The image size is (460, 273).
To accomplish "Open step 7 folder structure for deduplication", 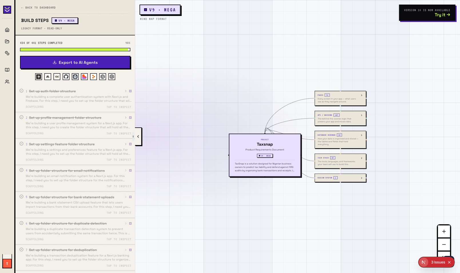I will [x=63, y=250].
